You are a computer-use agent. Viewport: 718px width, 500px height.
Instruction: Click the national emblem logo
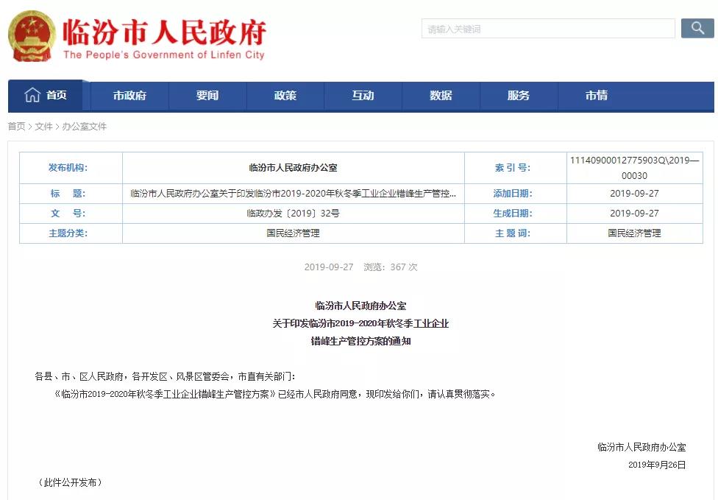pos(32,37)
